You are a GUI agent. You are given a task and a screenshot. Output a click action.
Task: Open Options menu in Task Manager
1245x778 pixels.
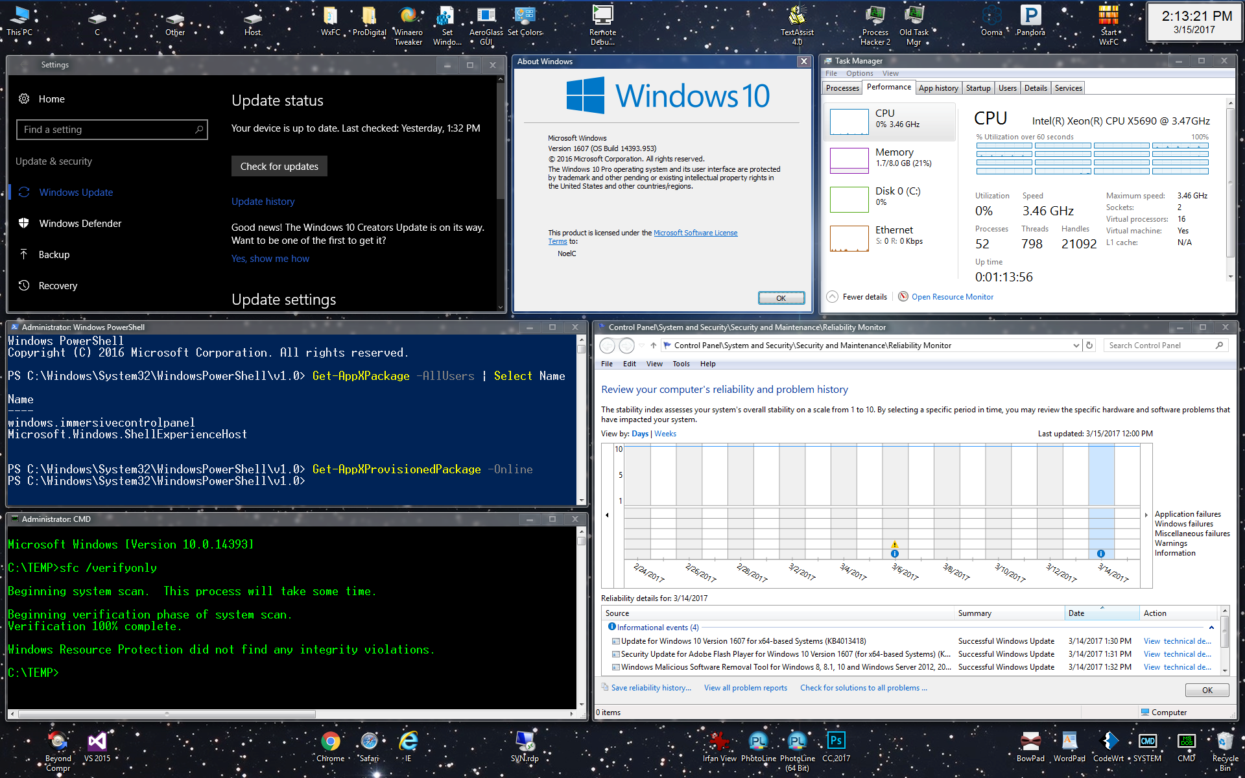[x=859, y=73]
